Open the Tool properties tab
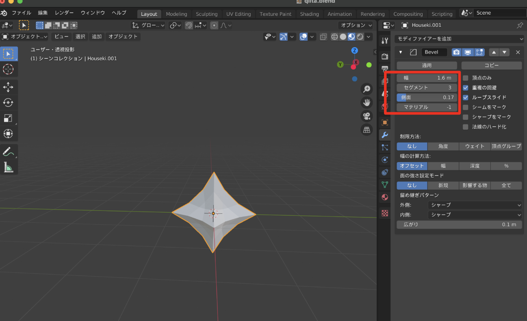 (x=384, y=41)
